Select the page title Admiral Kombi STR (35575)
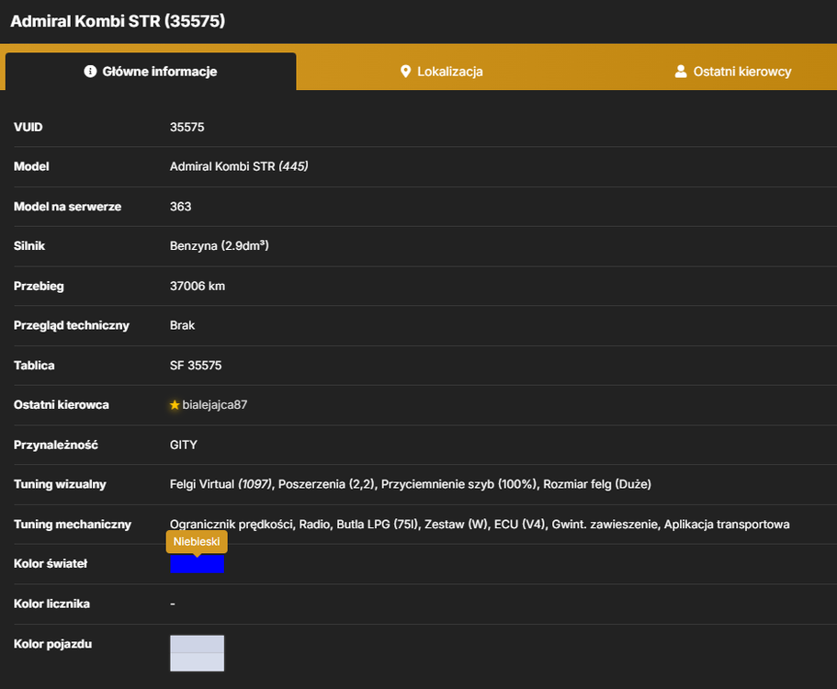This screenshot has height=689, width=837. [118, 21]
